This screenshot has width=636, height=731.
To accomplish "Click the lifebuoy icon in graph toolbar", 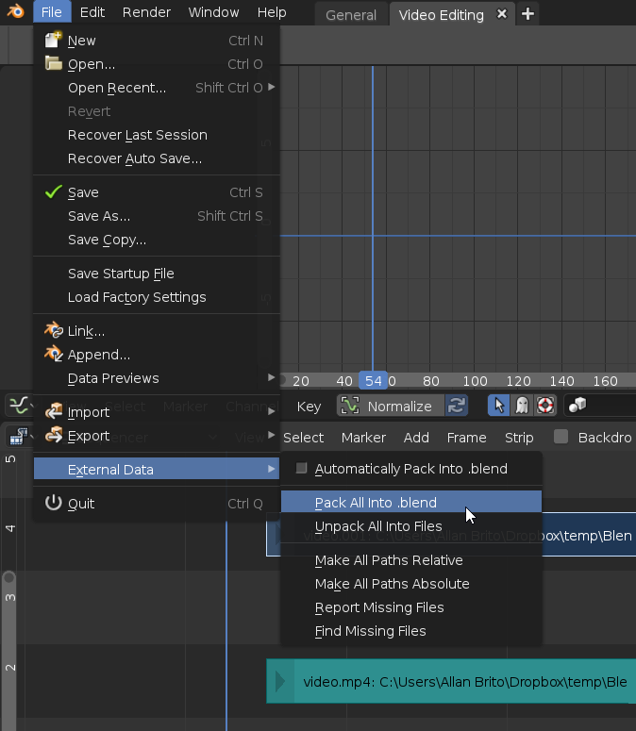I will [x=544, y=406].
